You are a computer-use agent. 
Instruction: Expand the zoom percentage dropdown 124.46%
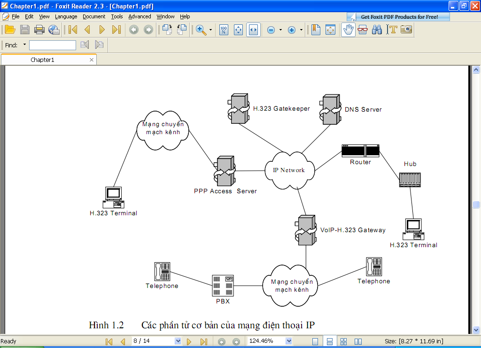click(288, 340)
